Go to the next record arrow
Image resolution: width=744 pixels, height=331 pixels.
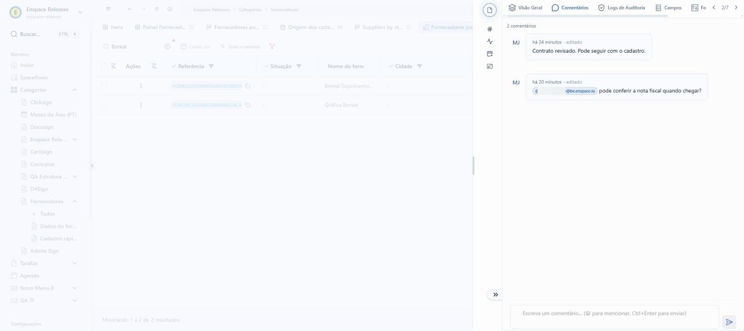(737, 8)
